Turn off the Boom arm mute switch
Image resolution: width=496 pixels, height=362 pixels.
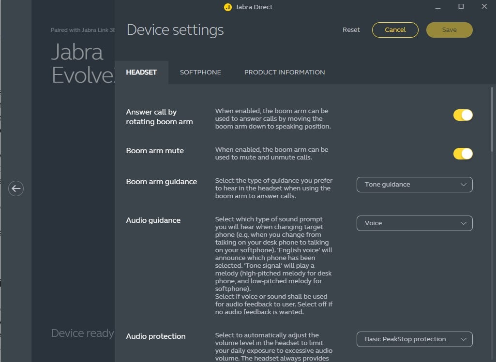pyautogui.click(x=463, y=154)
